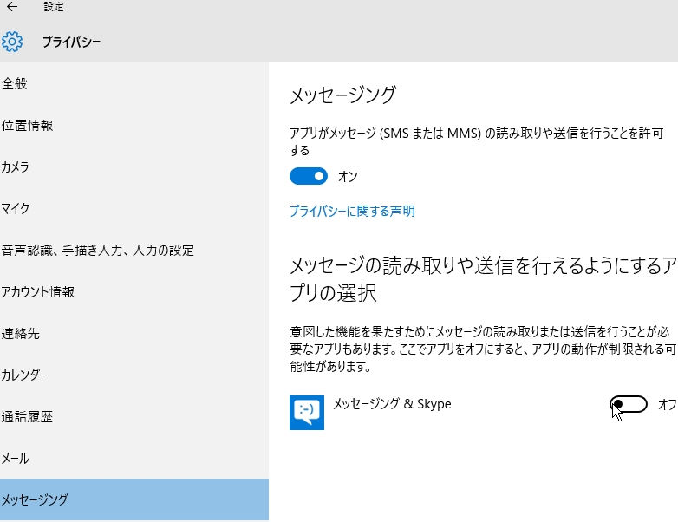The height and width of the screenshot is (522, 678).
Task: Select マイク in the sidebar
Action: coord(134,208)
